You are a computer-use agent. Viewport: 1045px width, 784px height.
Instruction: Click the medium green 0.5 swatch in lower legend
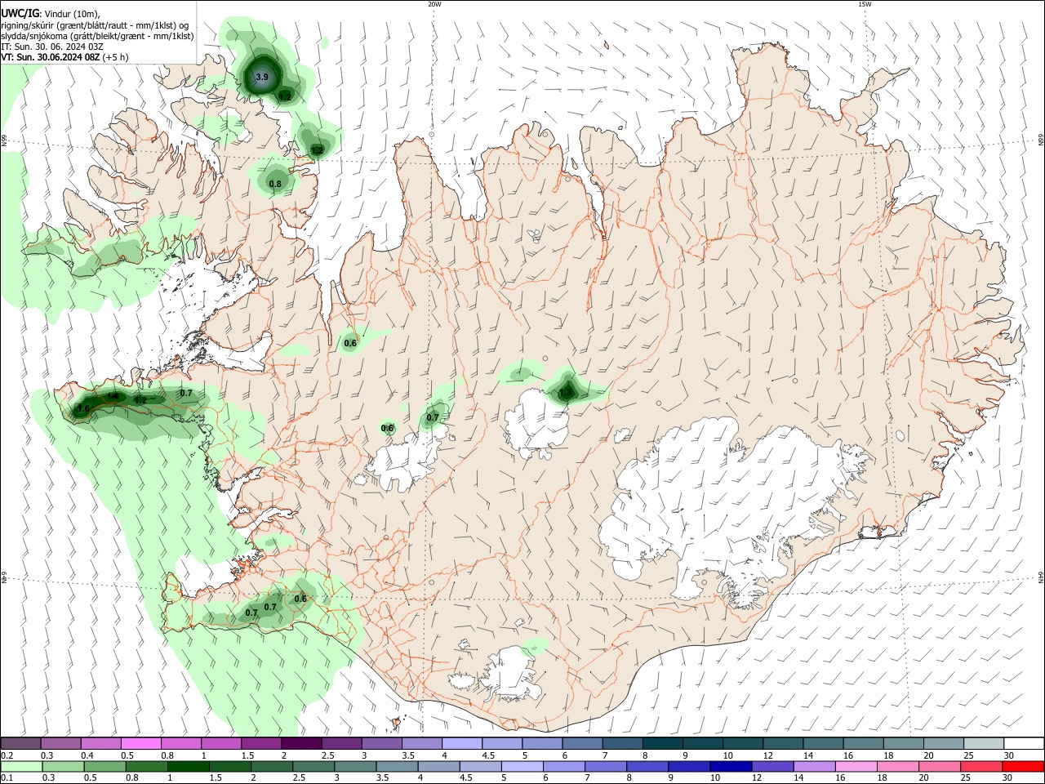pos(104,767)
